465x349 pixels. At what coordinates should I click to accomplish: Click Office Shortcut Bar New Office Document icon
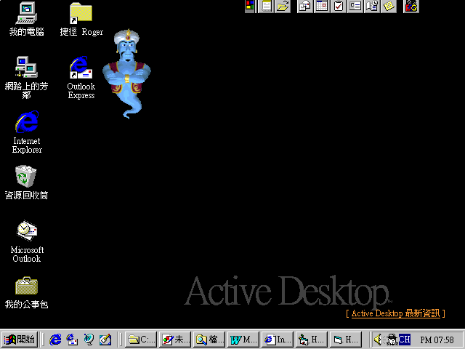[x=267, y=7]
